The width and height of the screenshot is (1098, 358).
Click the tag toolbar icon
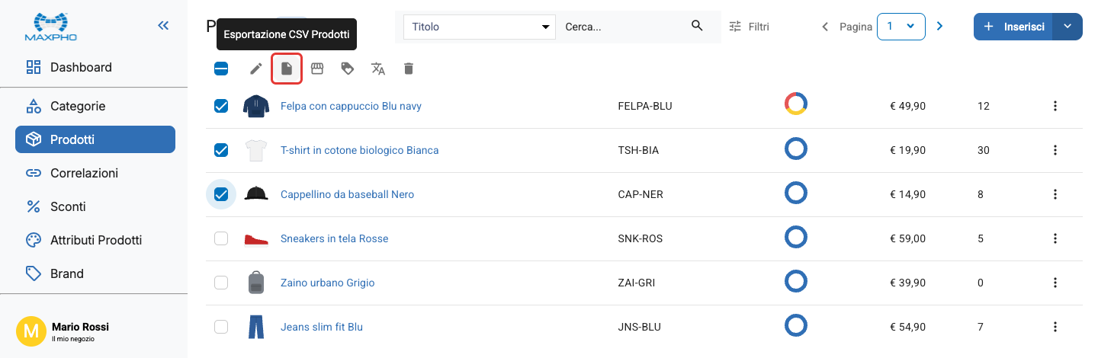pyautogui.click(x=348, y=69)
